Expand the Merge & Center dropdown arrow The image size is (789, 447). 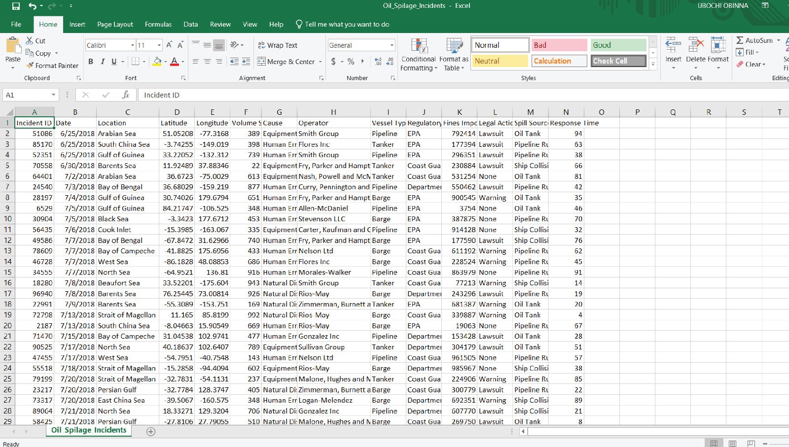click(x=321, y=62)
